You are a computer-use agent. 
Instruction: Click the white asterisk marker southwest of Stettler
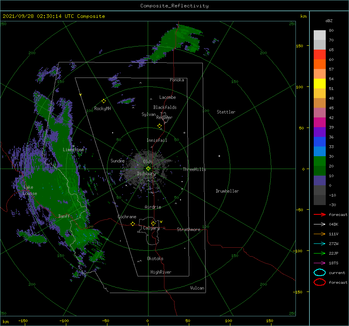tap(184, 133)
